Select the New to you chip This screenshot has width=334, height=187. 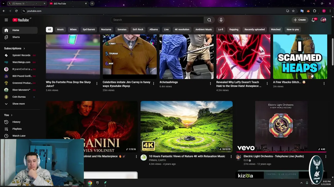pyautogui.click(x=293, y=30)
